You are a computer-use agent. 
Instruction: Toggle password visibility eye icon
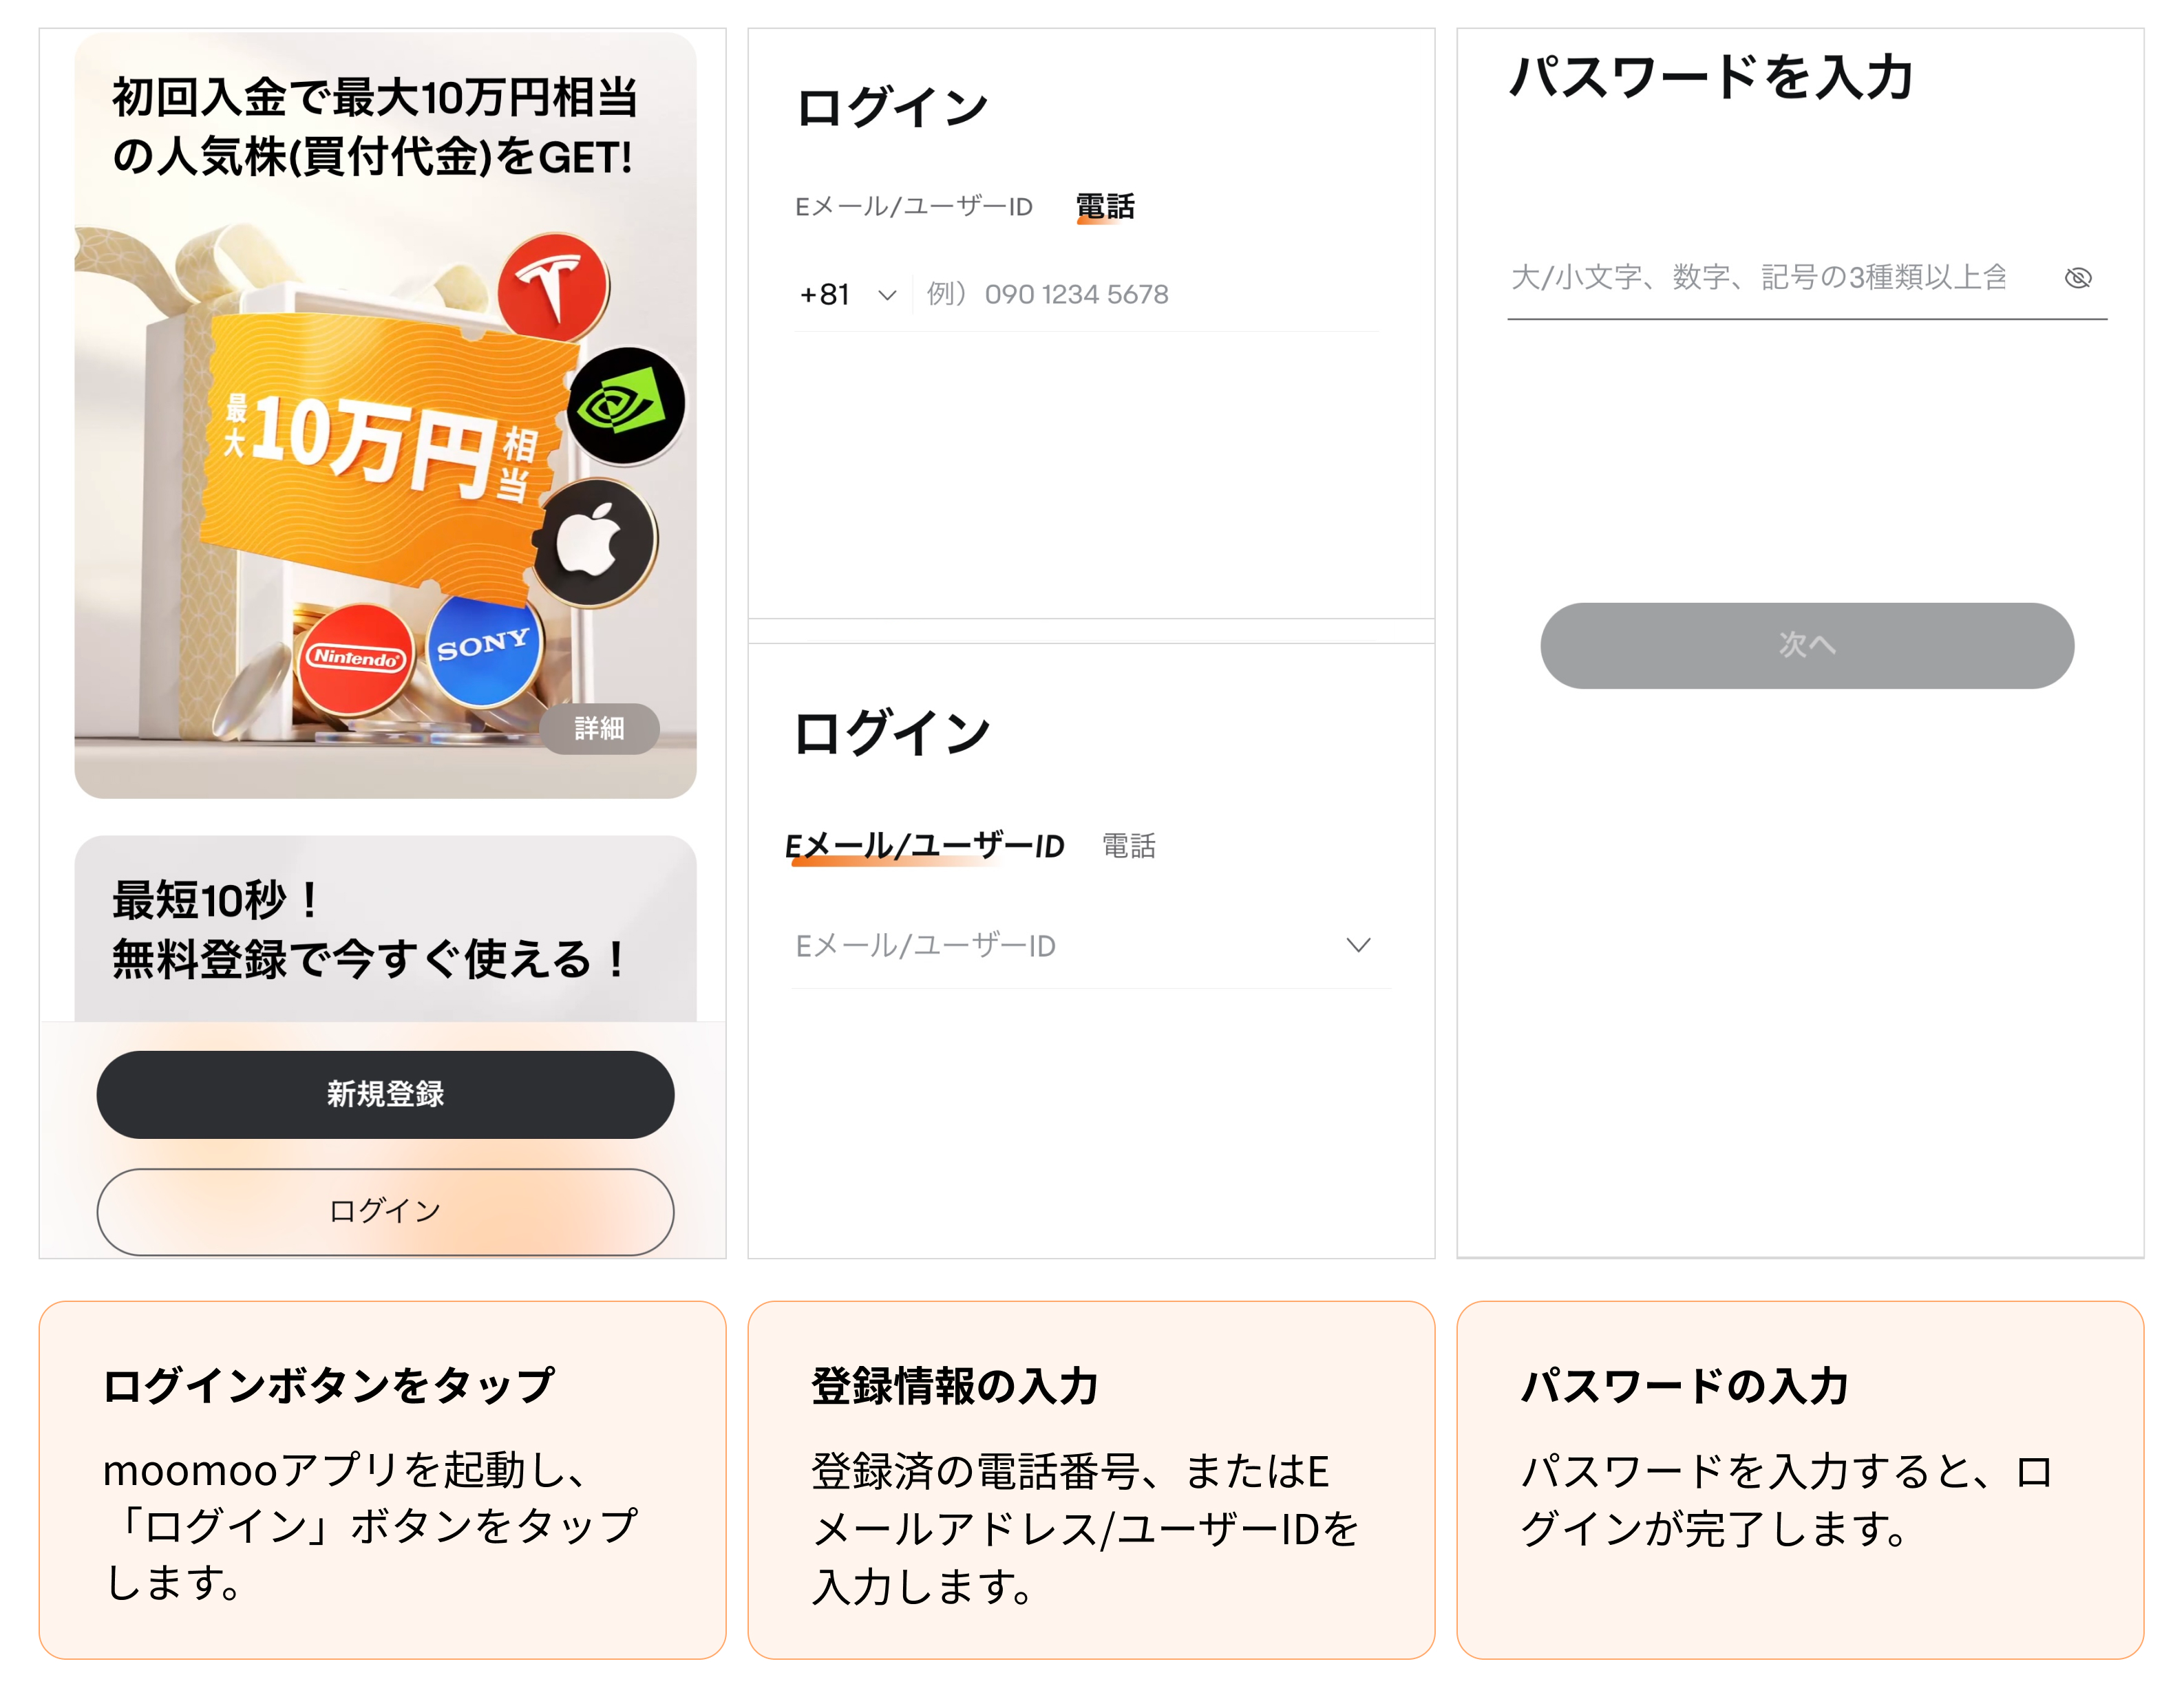point(2077,278)
